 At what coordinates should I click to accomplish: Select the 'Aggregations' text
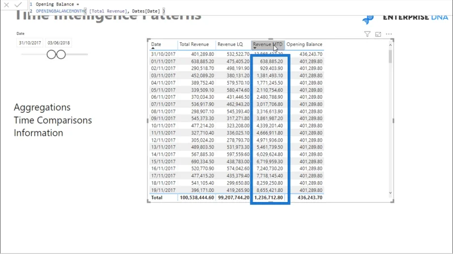pyautogui.click(x=42, y=107)
